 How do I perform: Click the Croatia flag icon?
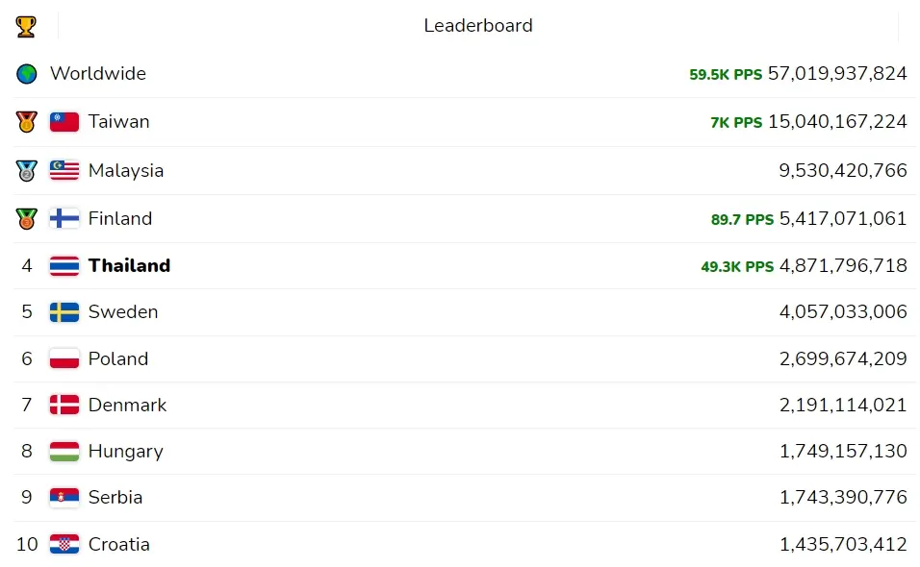[x=64, y=545]
